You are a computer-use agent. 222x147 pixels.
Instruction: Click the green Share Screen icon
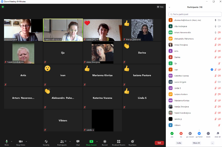tap(91, 142)
